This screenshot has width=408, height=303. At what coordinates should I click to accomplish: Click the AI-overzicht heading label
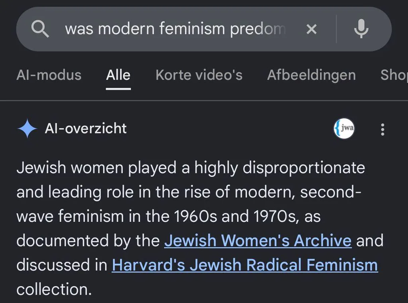(86, 129)
